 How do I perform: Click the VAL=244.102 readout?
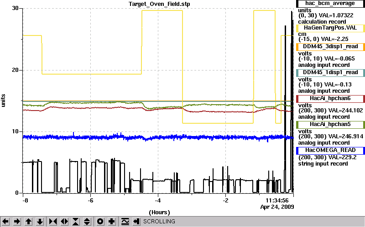point(345,111)
